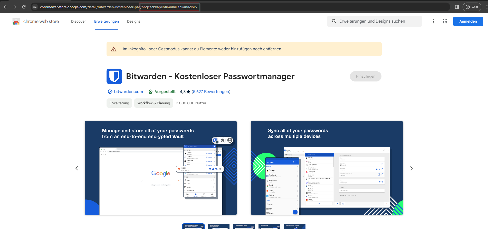
Task: Click the 'Bitwarden - Kostenloser Passwortmanager' heading
Action: click(210, 76)
